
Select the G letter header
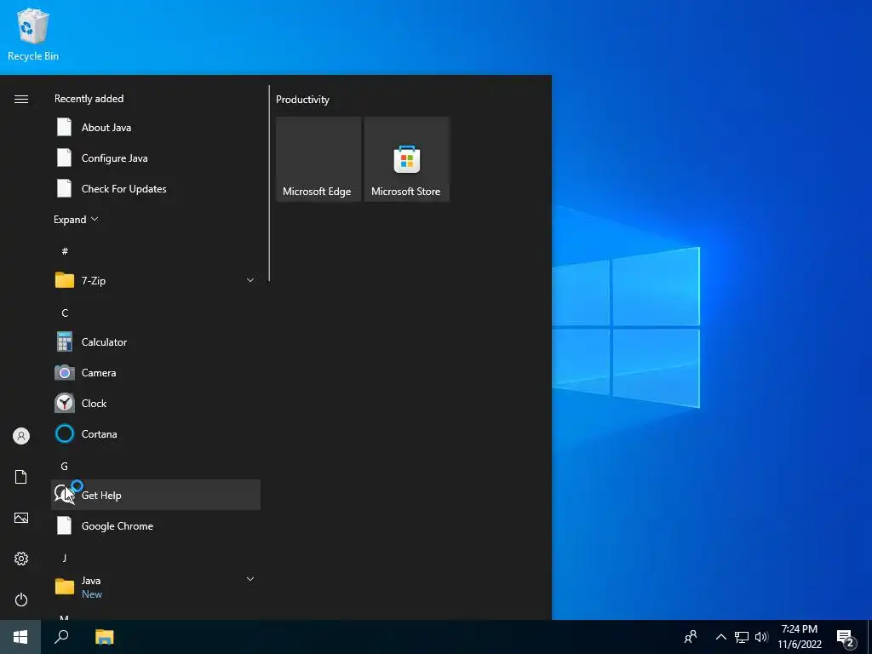point(65,466)
